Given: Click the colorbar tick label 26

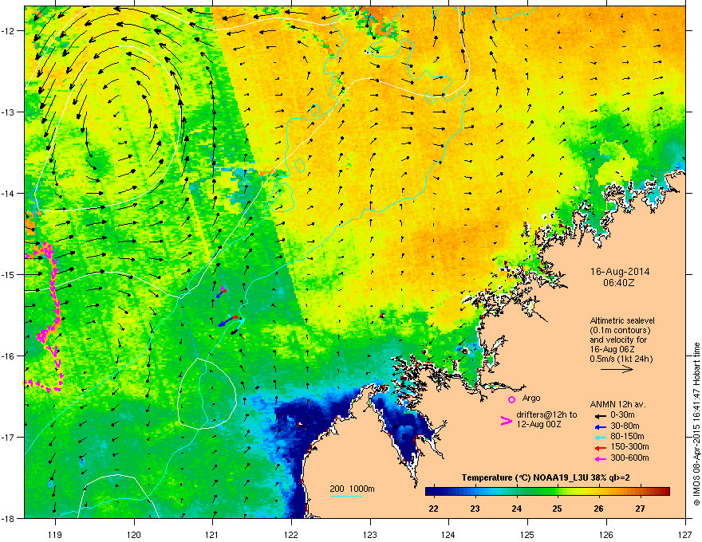Looking at the screenshot, I should (x=598, y=509).
